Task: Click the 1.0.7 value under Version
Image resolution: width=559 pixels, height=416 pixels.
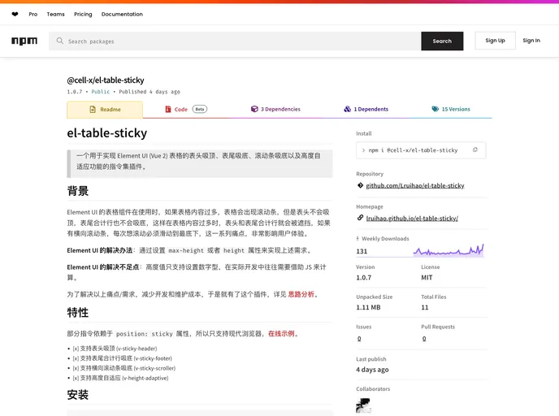Action: 364,277
